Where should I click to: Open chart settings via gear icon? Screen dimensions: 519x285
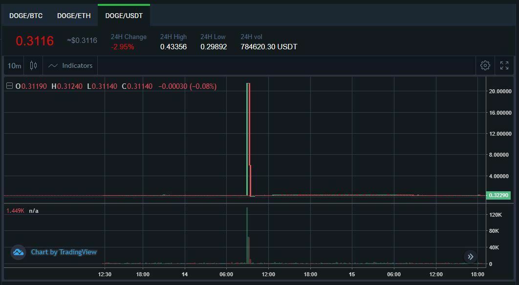coord(485,65)
